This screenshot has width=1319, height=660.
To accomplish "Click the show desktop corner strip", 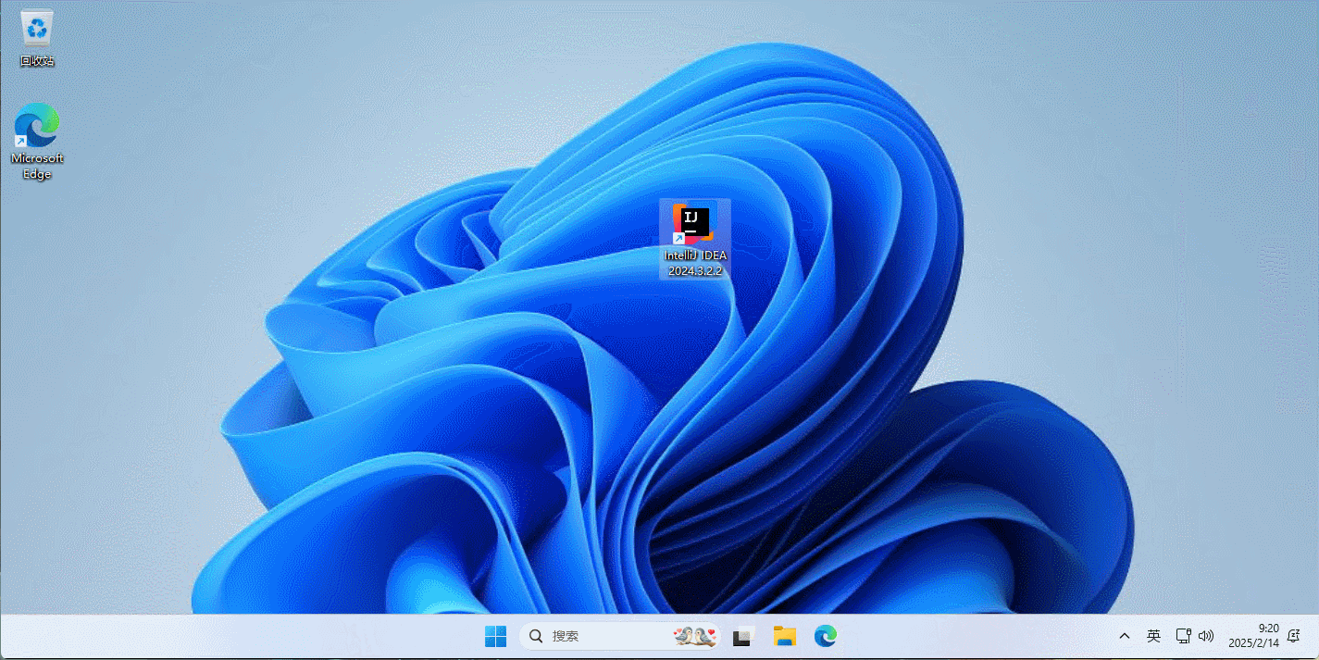I will click(1315, 636).
